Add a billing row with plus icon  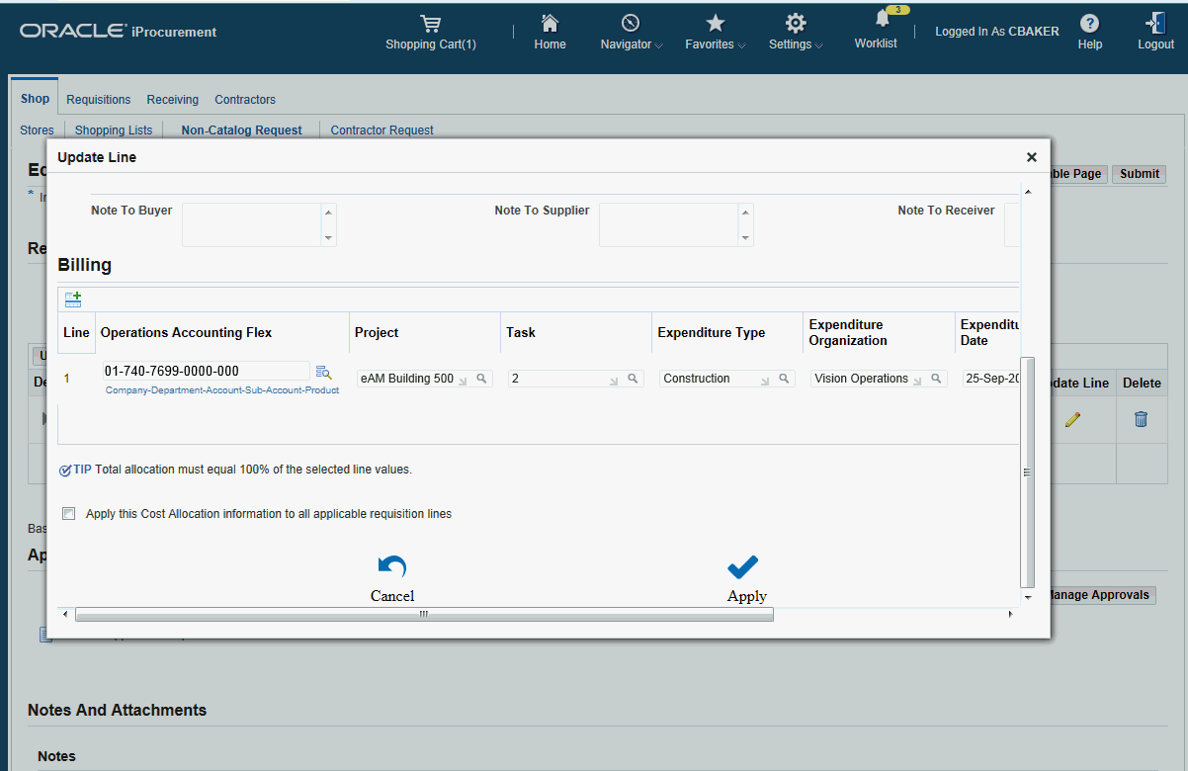[x=73, y=299]
